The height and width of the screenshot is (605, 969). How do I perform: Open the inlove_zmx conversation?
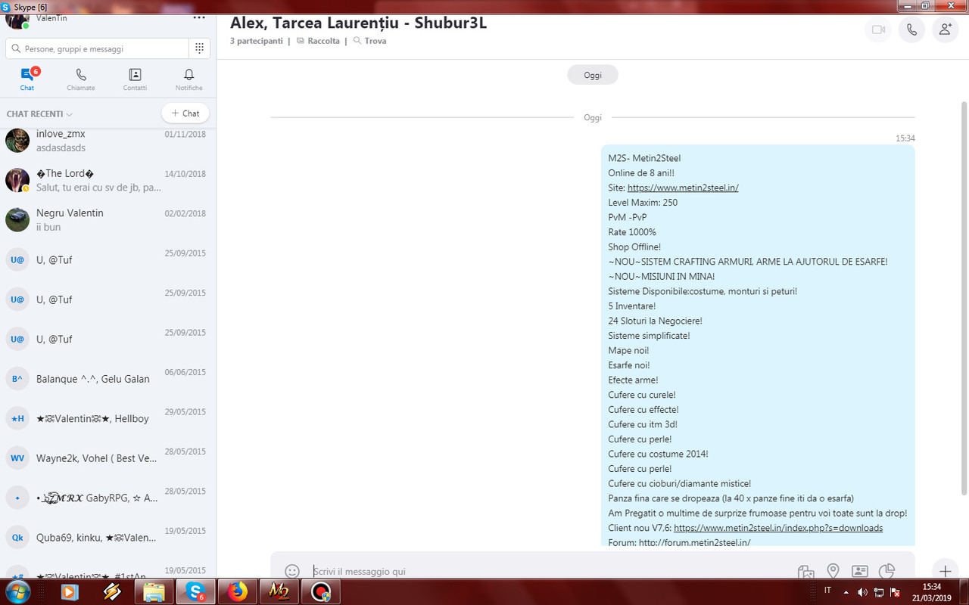coord(107,141)
